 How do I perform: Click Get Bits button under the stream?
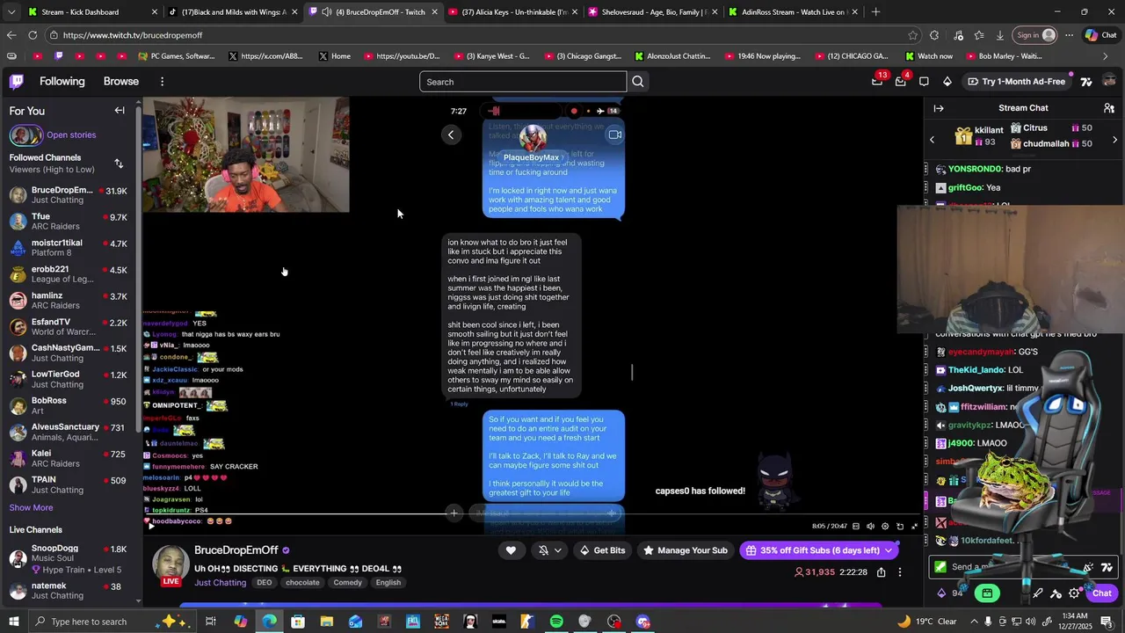(x=602, y=550)
